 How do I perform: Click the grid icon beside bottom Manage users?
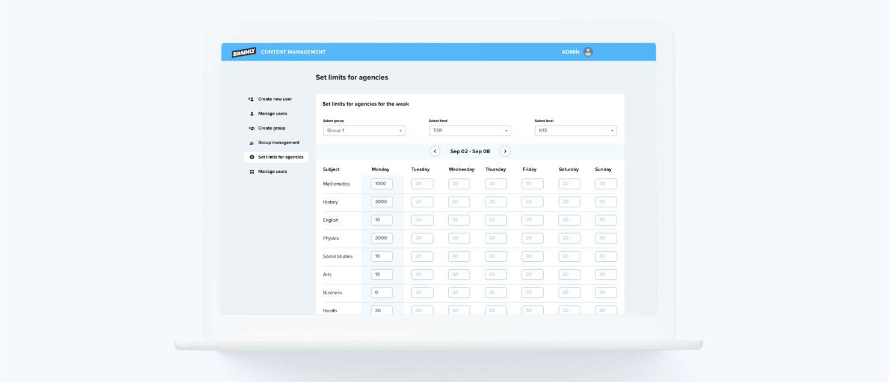(x=251, y=171)
